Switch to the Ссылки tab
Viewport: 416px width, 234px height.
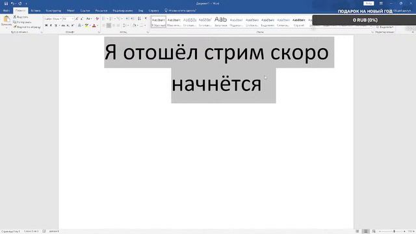coord(85,10)
